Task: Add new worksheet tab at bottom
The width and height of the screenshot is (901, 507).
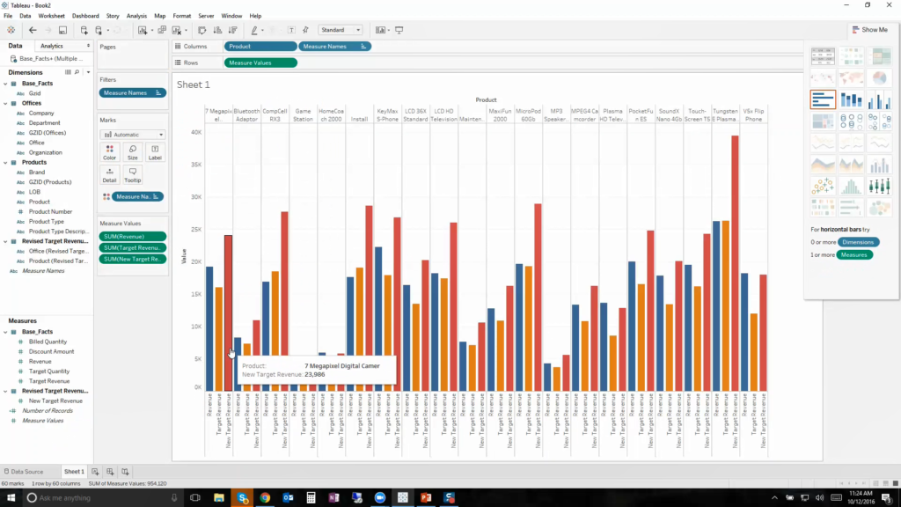Action: (95, 472)
